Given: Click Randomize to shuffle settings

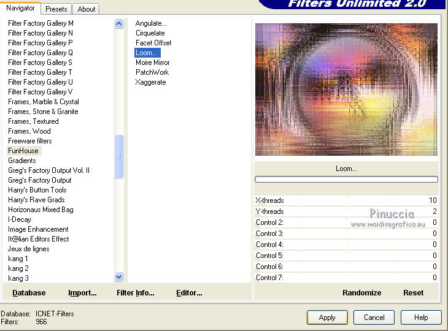Looking at the screenshot, I should pyautogui.click(x=361, y=293).
